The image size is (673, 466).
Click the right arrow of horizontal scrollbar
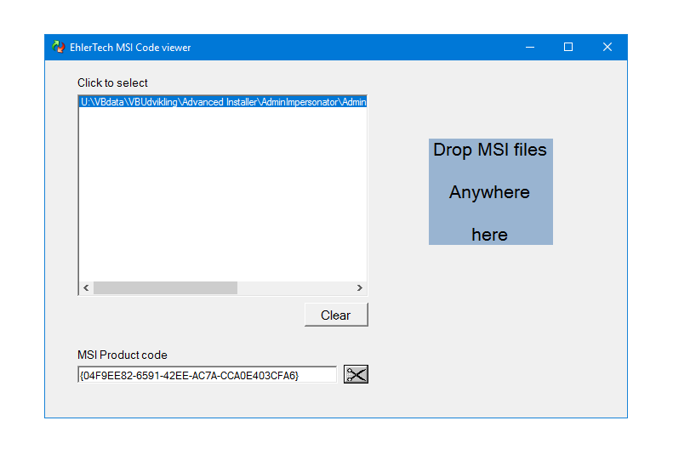pos(359,288)
